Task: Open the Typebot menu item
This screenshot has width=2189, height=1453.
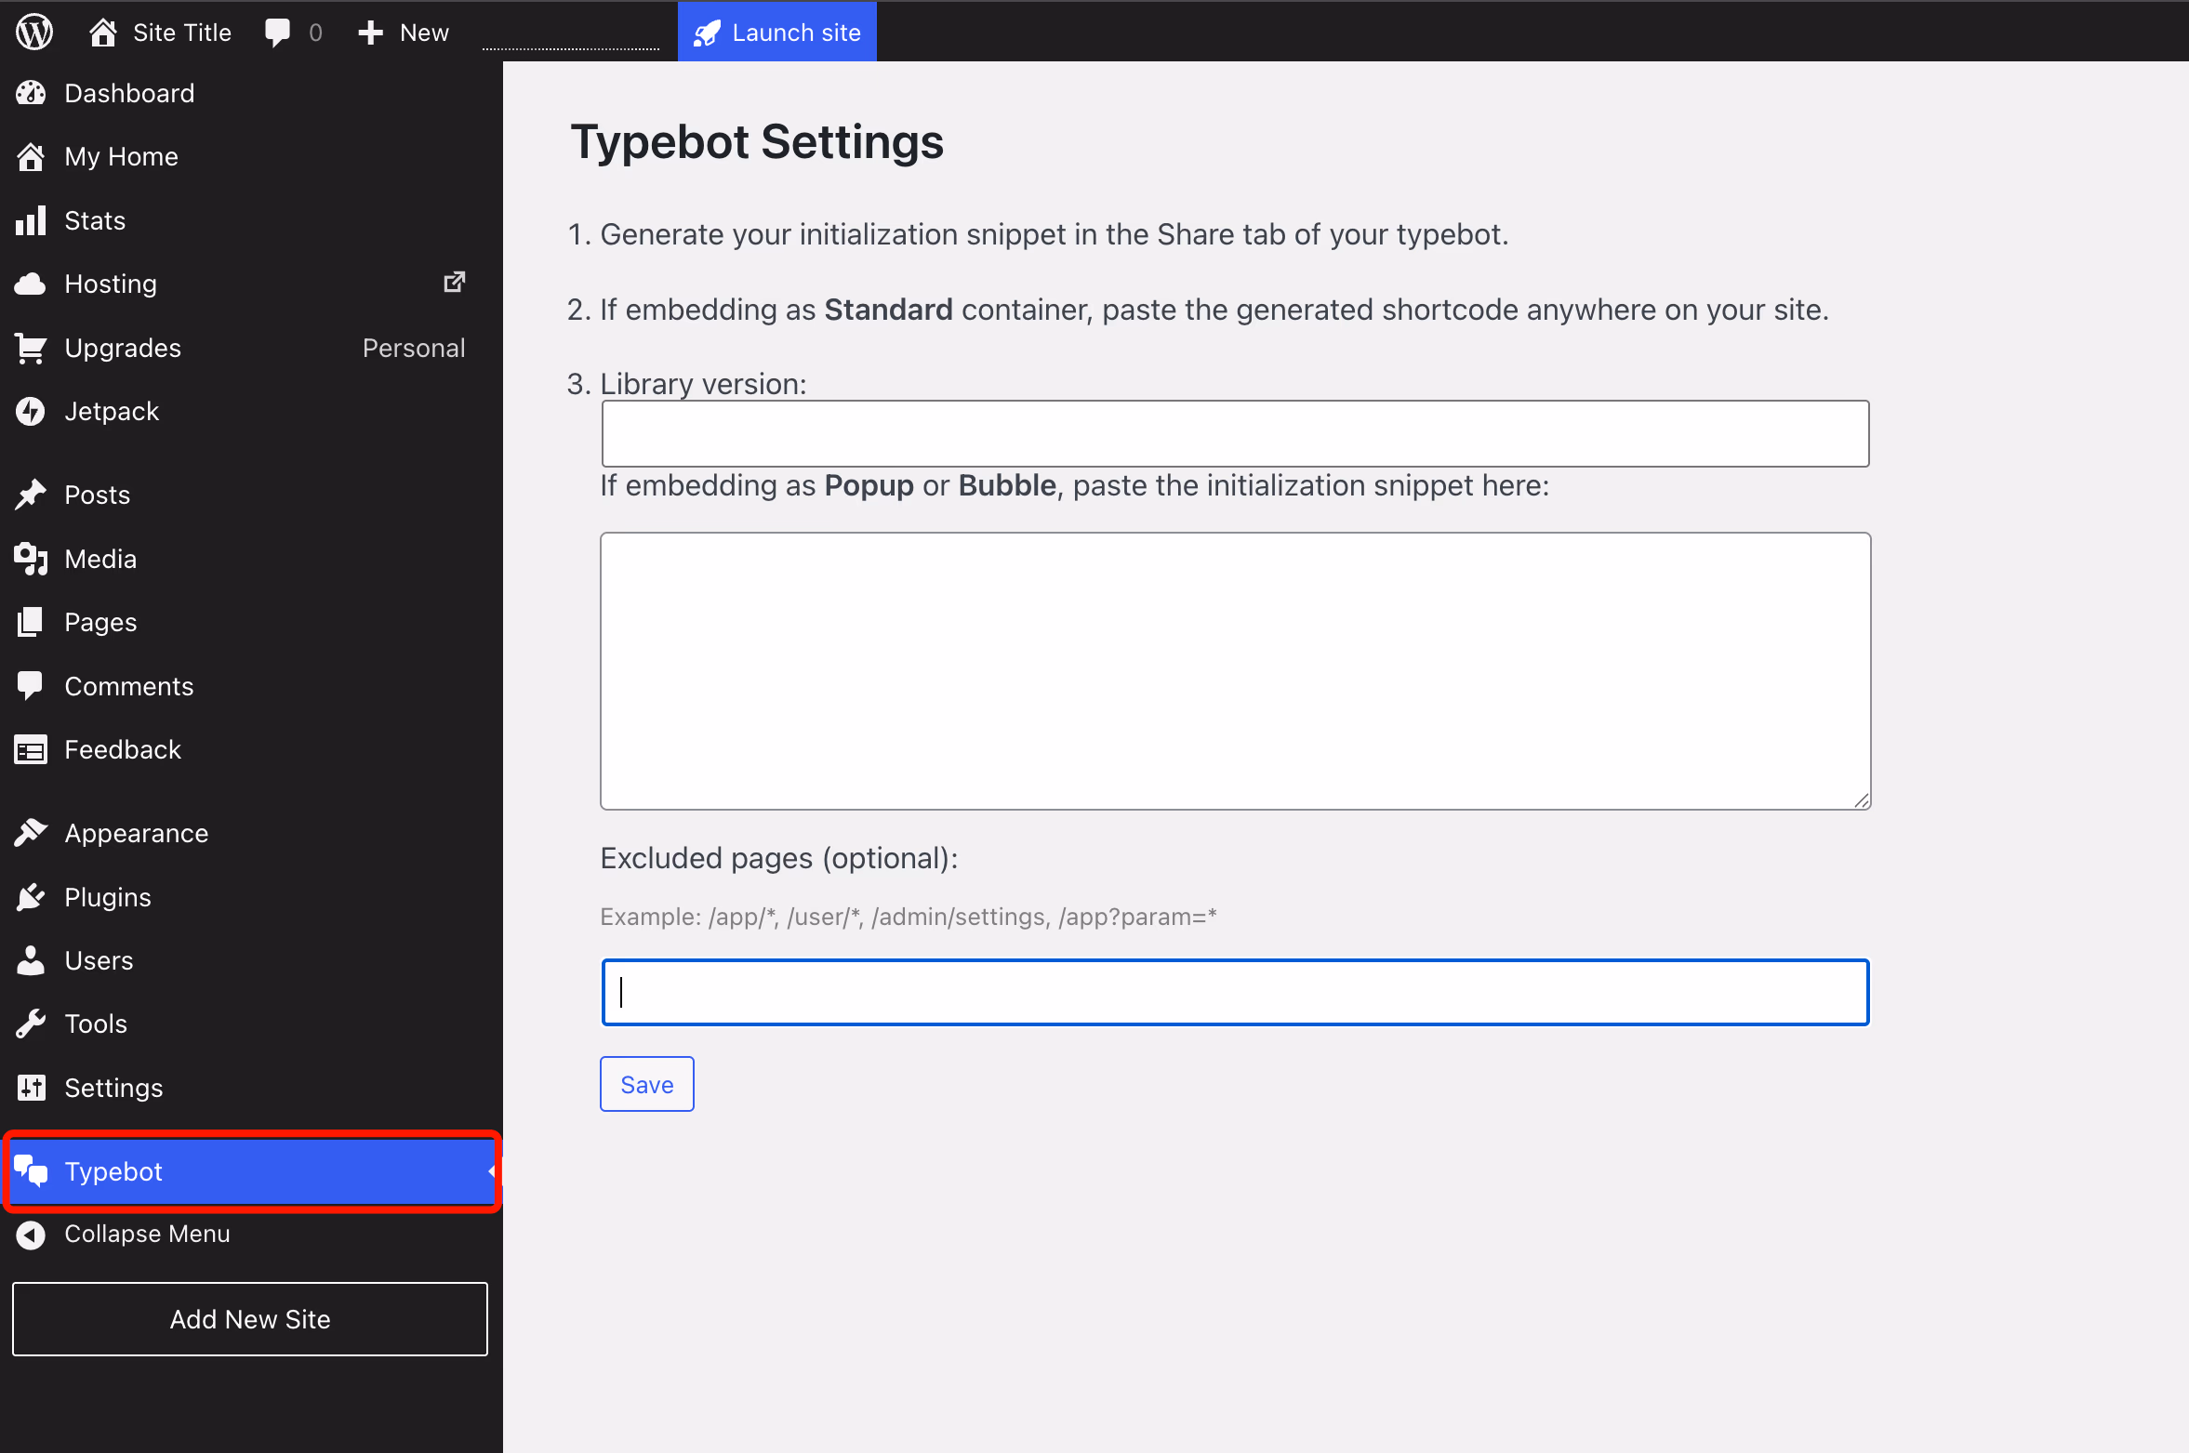Action: [113, 1171]
